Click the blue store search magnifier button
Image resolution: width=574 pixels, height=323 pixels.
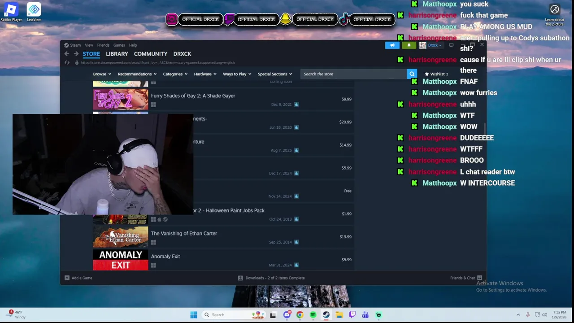click(x=412, y=74)
